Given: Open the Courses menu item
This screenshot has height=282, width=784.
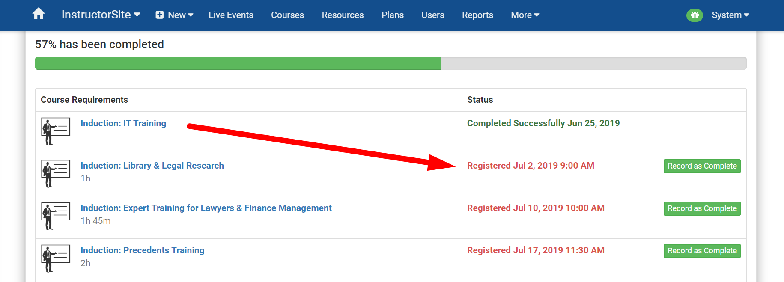Looking at the screenshot, I should tap(287, 15).
